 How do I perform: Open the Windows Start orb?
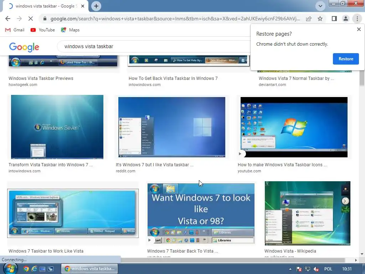pyautogui.click(x=10, y=269)
